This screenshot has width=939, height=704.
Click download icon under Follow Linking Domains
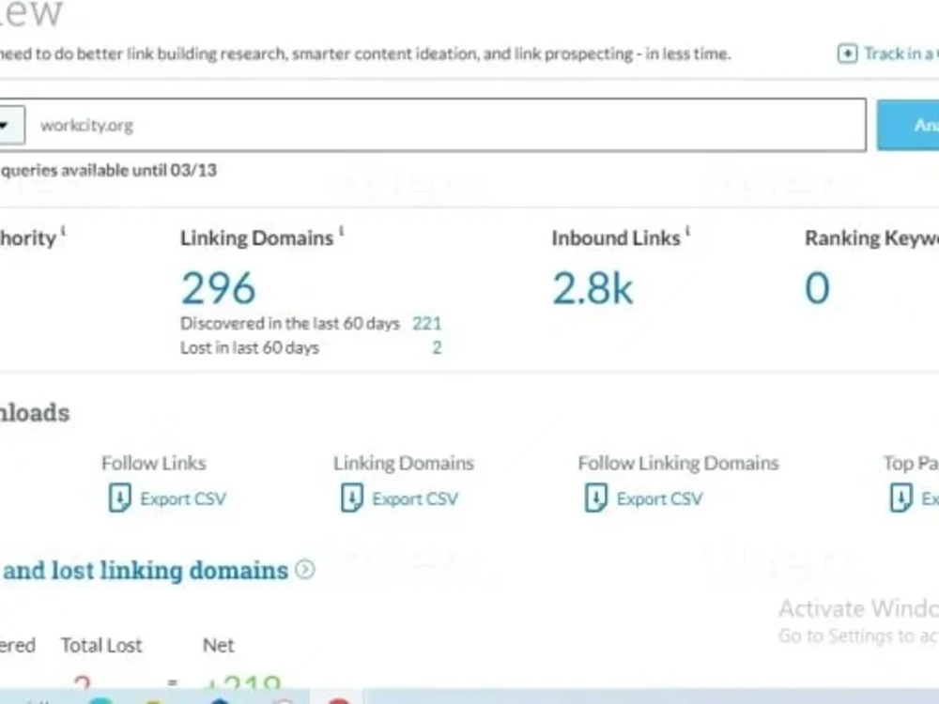coord(596,498)
